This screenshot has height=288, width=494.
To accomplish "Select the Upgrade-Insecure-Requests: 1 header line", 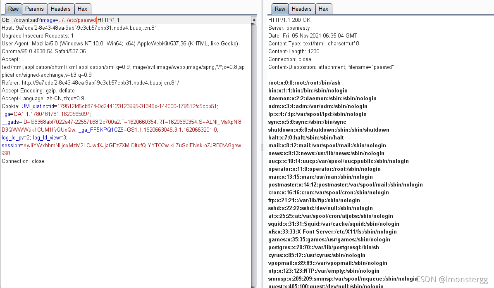I will (x=38, y=36).
